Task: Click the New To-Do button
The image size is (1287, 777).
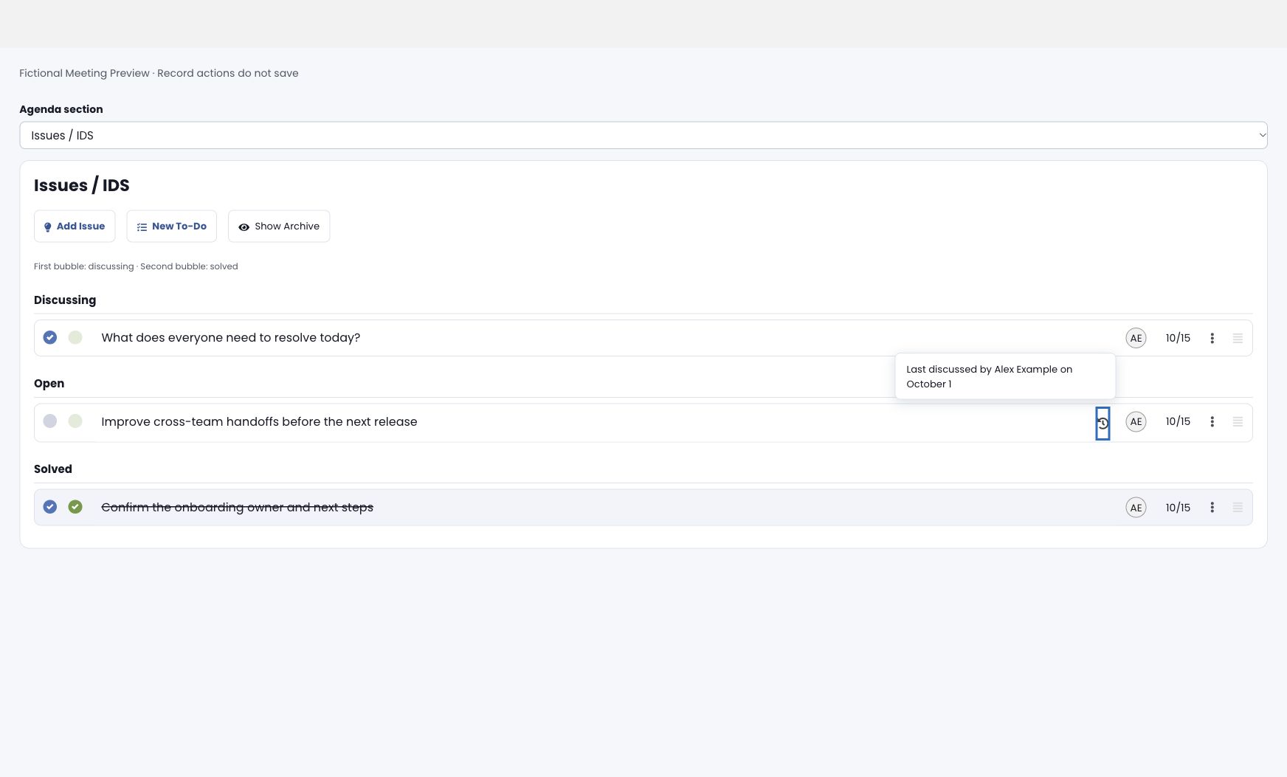Action: tap(172, 227)
